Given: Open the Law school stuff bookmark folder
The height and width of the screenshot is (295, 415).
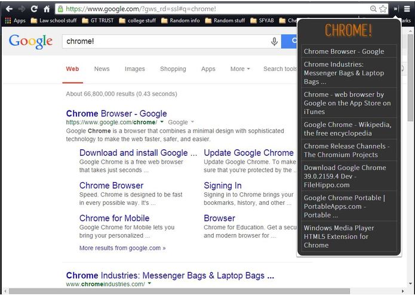Looking at the screenshot, I should pyautogui.click(x=54, y=20).
